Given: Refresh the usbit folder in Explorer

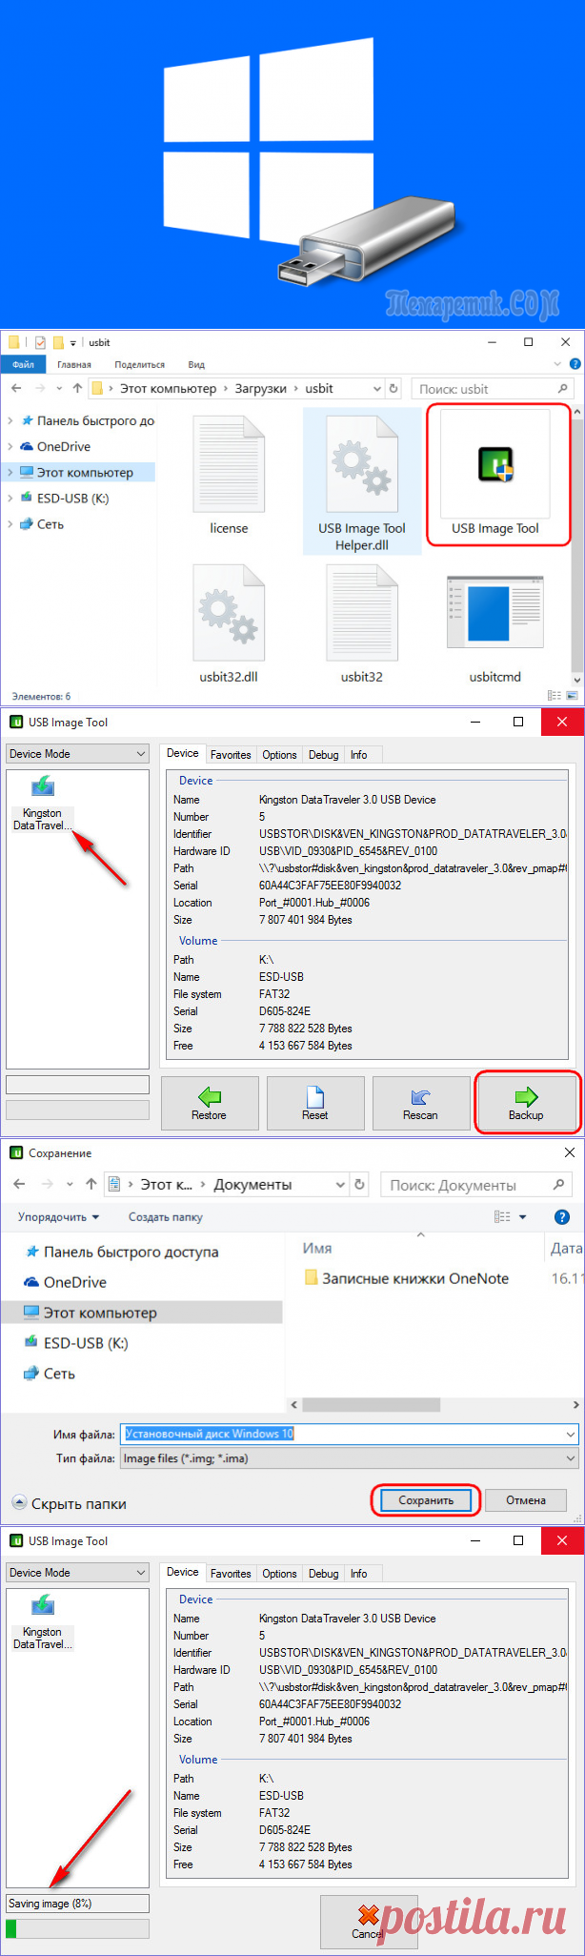Looking at the screenshot, I should pos(393,388).
